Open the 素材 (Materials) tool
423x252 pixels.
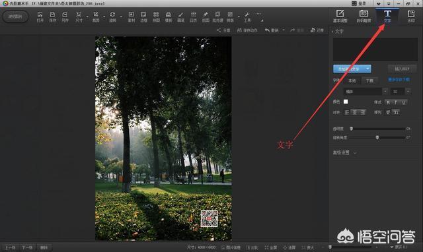pos(131,16)
